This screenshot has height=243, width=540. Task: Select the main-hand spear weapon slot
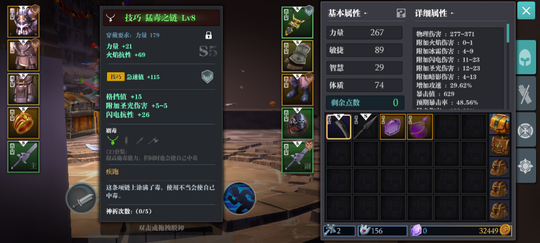pos(23,157)
